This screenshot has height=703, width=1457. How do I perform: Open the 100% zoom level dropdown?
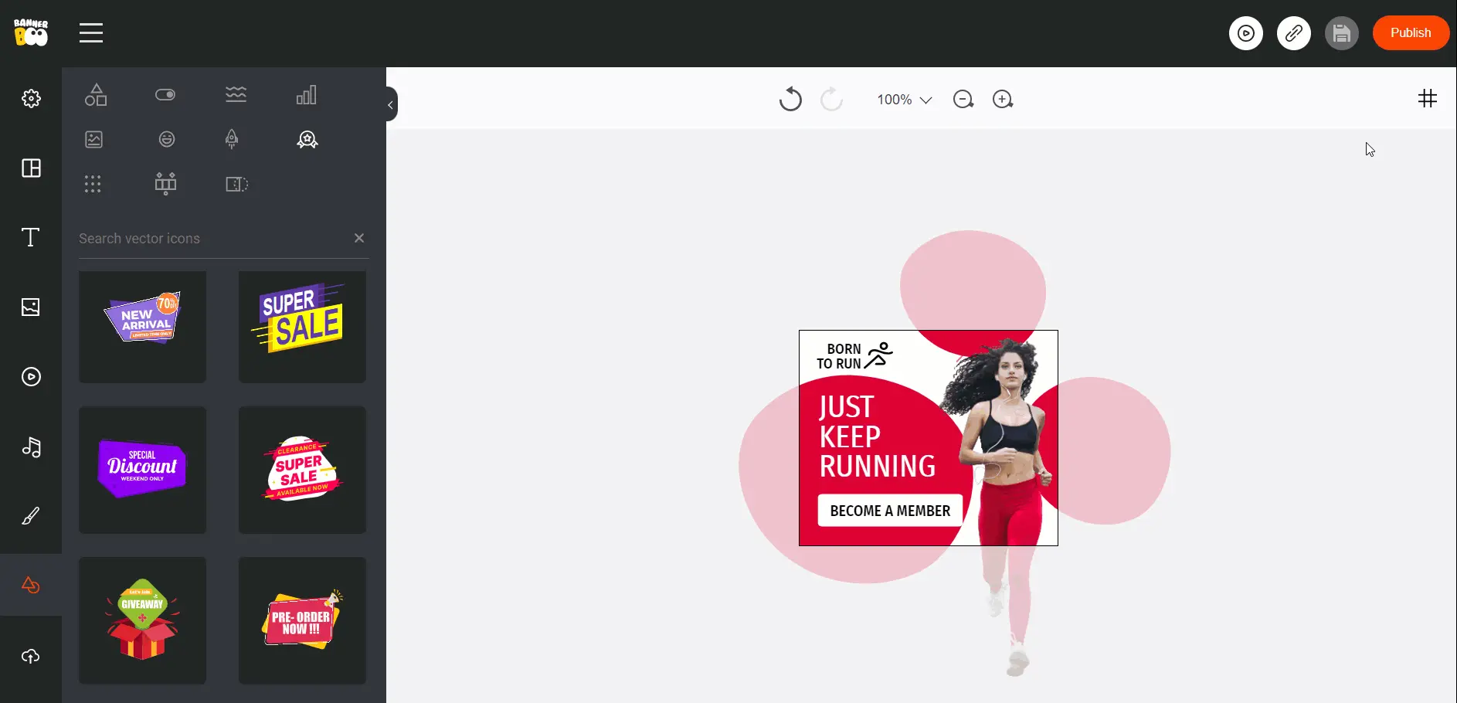tap(904, 100)
